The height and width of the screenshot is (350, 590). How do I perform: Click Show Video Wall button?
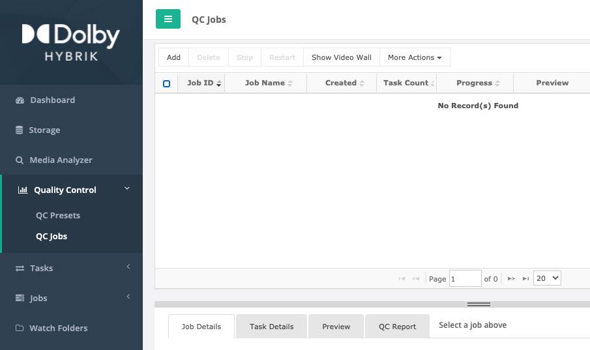341,57
